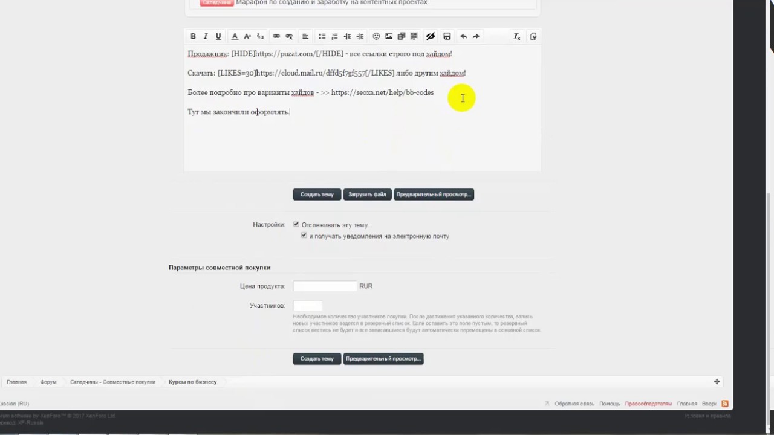Switch editor to BB code mode
774x435 pixels.
533,37
